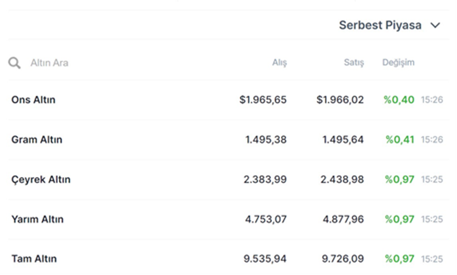This screenshot has height=275, width=457.
Task: Click Tam Altın buy price 9.535,94
Action: pyautogui.click(x=265, y=259)
